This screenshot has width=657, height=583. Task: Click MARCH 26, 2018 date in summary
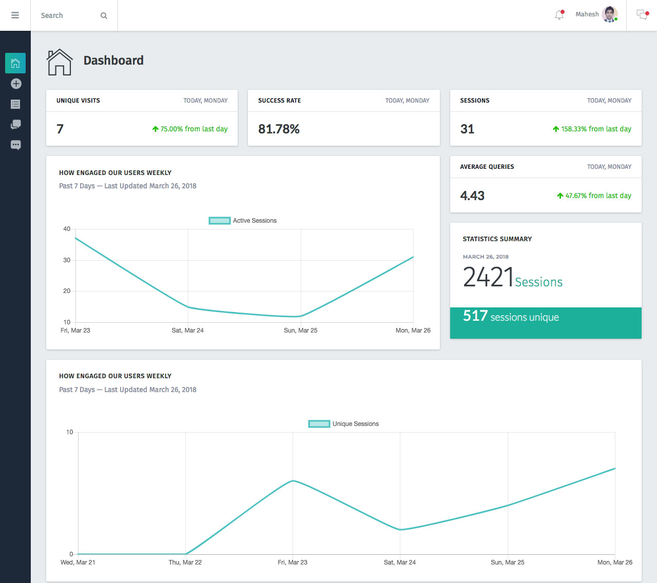[486, 257]
